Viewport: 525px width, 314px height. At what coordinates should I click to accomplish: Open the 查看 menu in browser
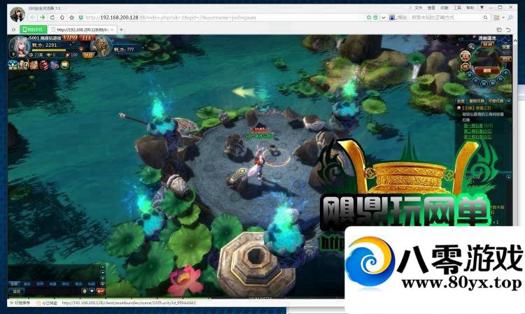(x=432, y=8)
